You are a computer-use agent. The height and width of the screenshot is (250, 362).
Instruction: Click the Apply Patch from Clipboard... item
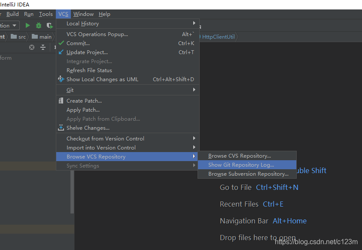(x=128, y=119)
